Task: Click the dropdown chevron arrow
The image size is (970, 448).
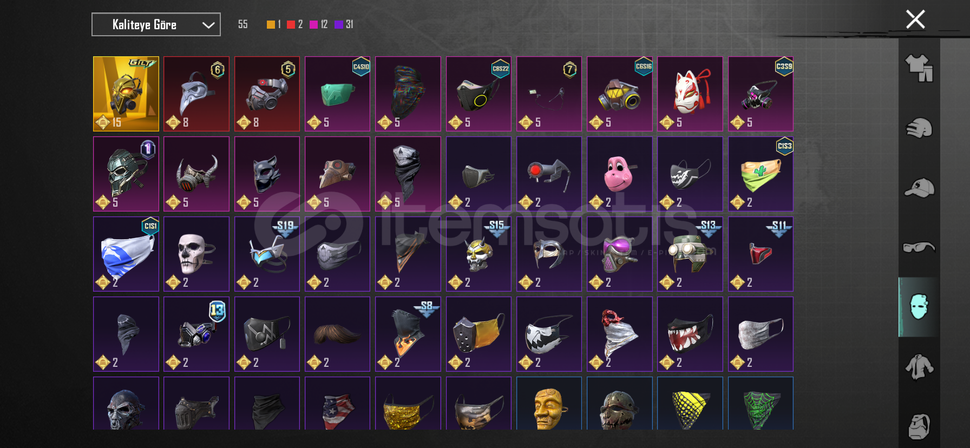Action: coord(208,25)
